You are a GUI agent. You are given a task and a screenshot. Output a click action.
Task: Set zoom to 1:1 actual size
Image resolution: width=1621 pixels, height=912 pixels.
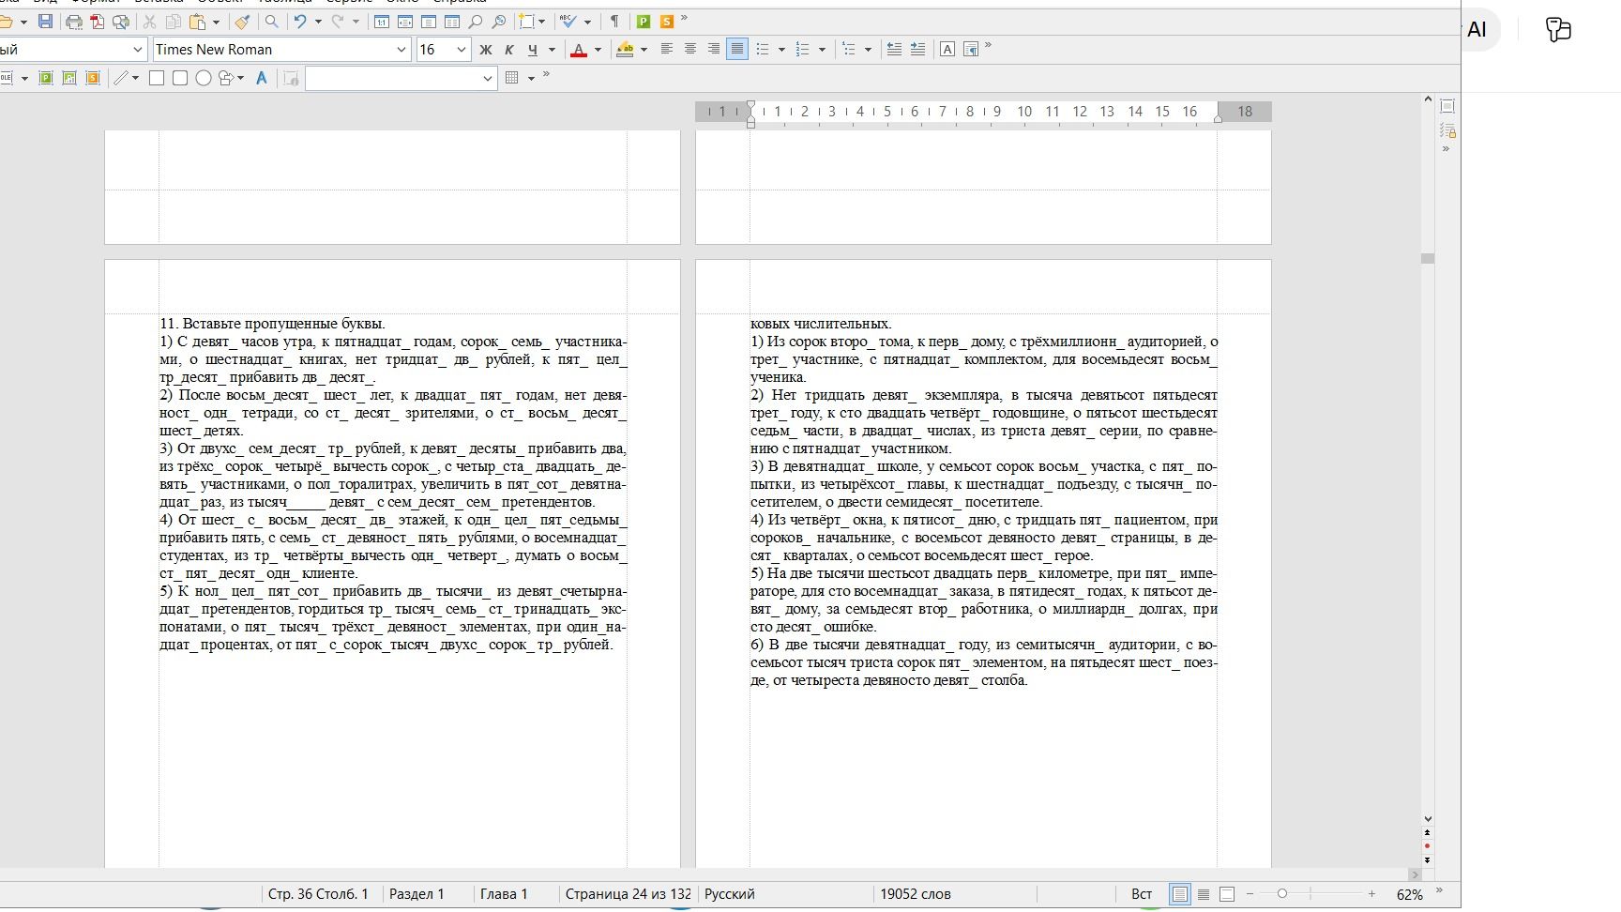click(382, 21)
